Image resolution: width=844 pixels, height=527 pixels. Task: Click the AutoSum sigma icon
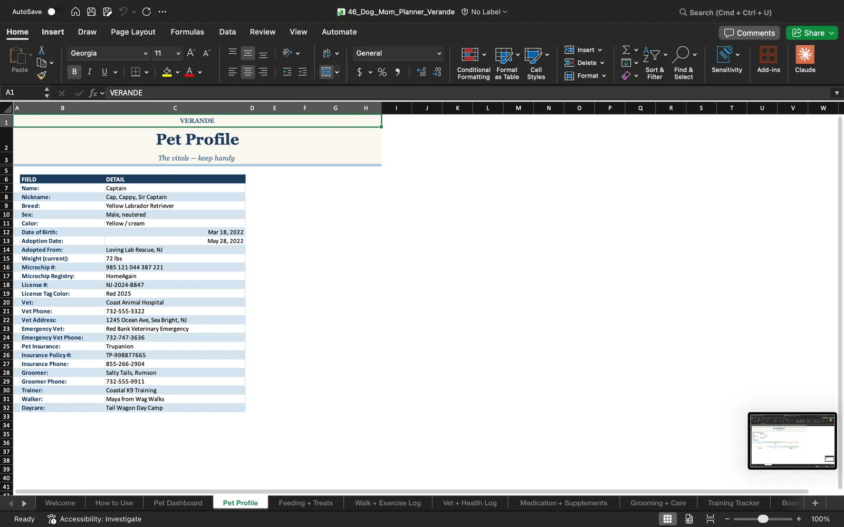626,50
